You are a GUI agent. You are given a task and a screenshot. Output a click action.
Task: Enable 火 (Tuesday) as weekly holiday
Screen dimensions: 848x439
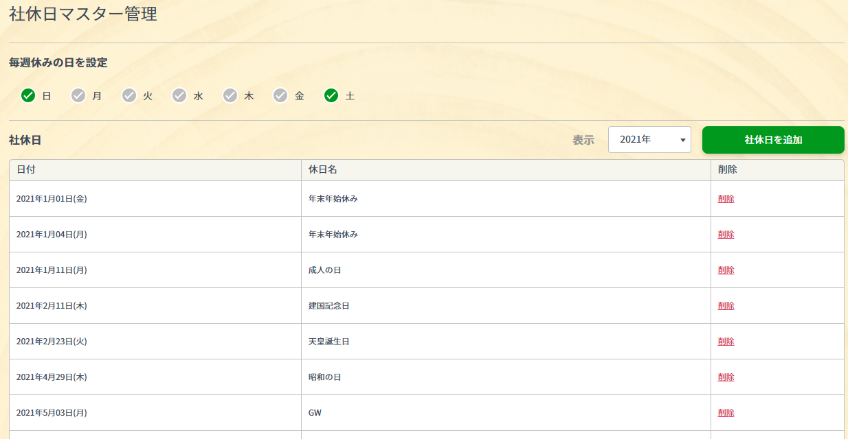click(129, 95)
